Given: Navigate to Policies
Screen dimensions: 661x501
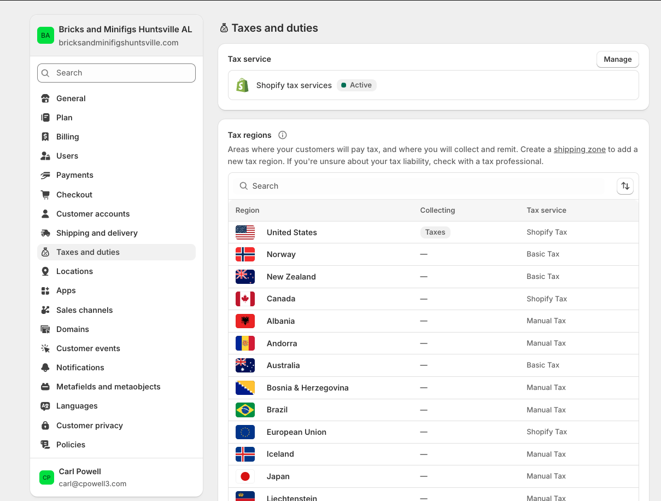Looking at the screenshot, I should [116, 445].
